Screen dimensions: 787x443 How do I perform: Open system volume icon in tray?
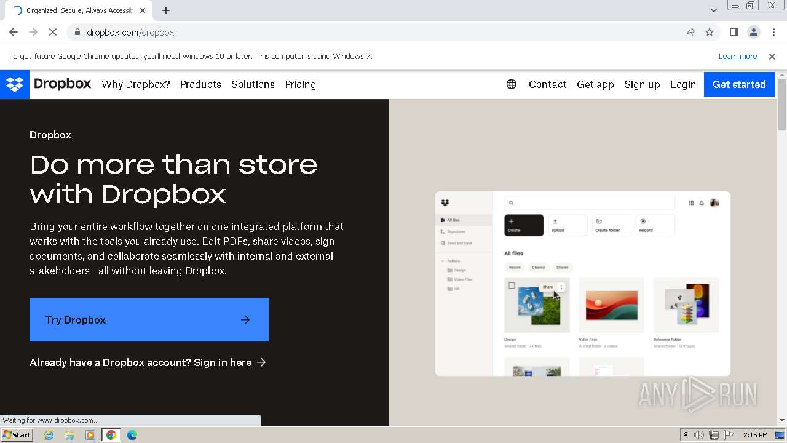point(699,435)
